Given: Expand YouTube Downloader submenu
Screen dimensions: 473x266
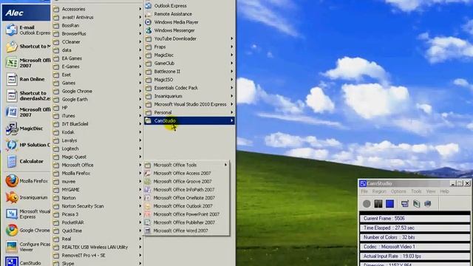Looking at the screenshot, I should pyautogui.click(x=189, y=38).
